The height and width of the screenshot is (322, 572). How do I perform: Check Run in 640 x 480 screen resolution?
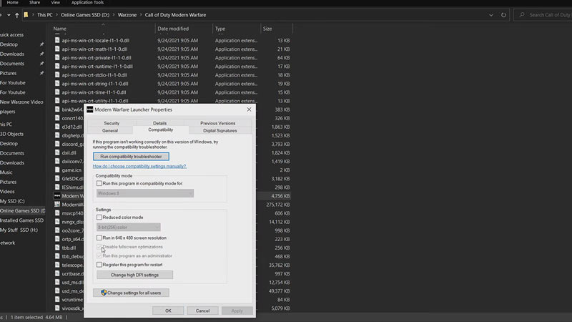(99, 238)
